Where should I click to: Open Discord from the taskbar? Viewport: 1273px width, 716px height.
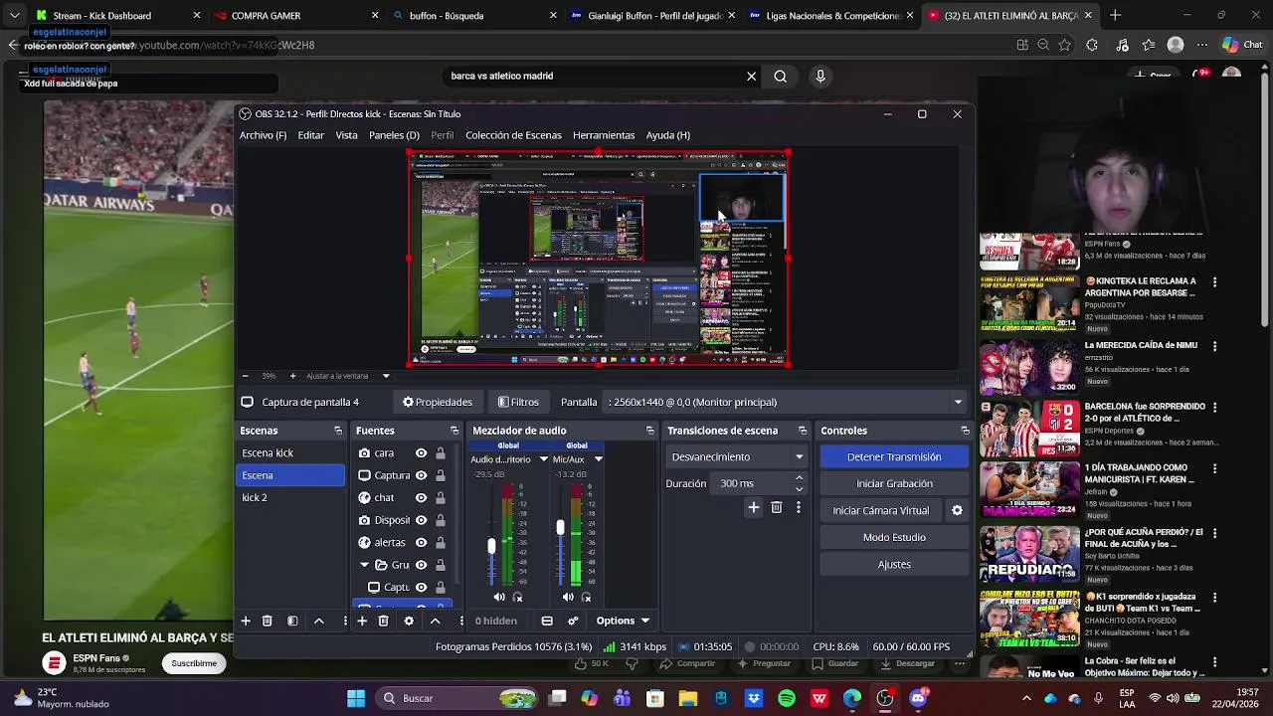[x=918, y=698]
